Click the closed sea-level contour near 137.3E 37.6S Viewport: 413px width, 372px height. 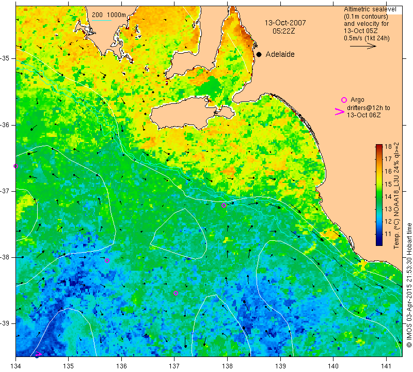click(x=179, y=234)
